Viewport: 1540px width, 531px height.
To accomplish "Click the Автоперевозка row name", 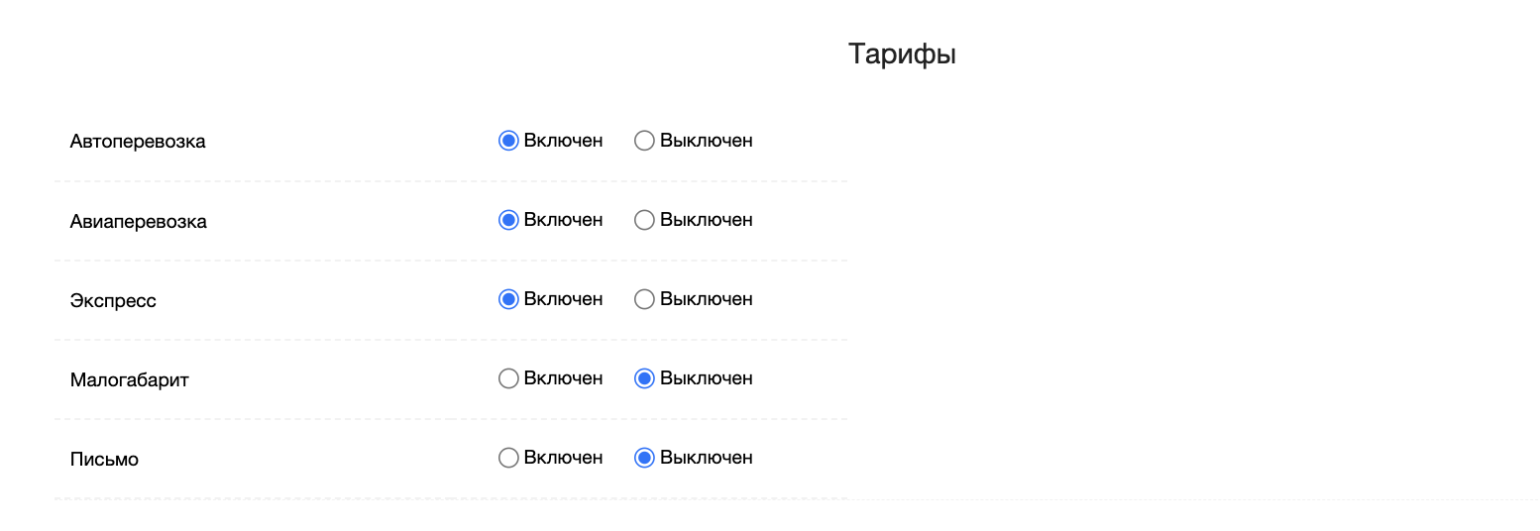I will [x=138, y=142].
